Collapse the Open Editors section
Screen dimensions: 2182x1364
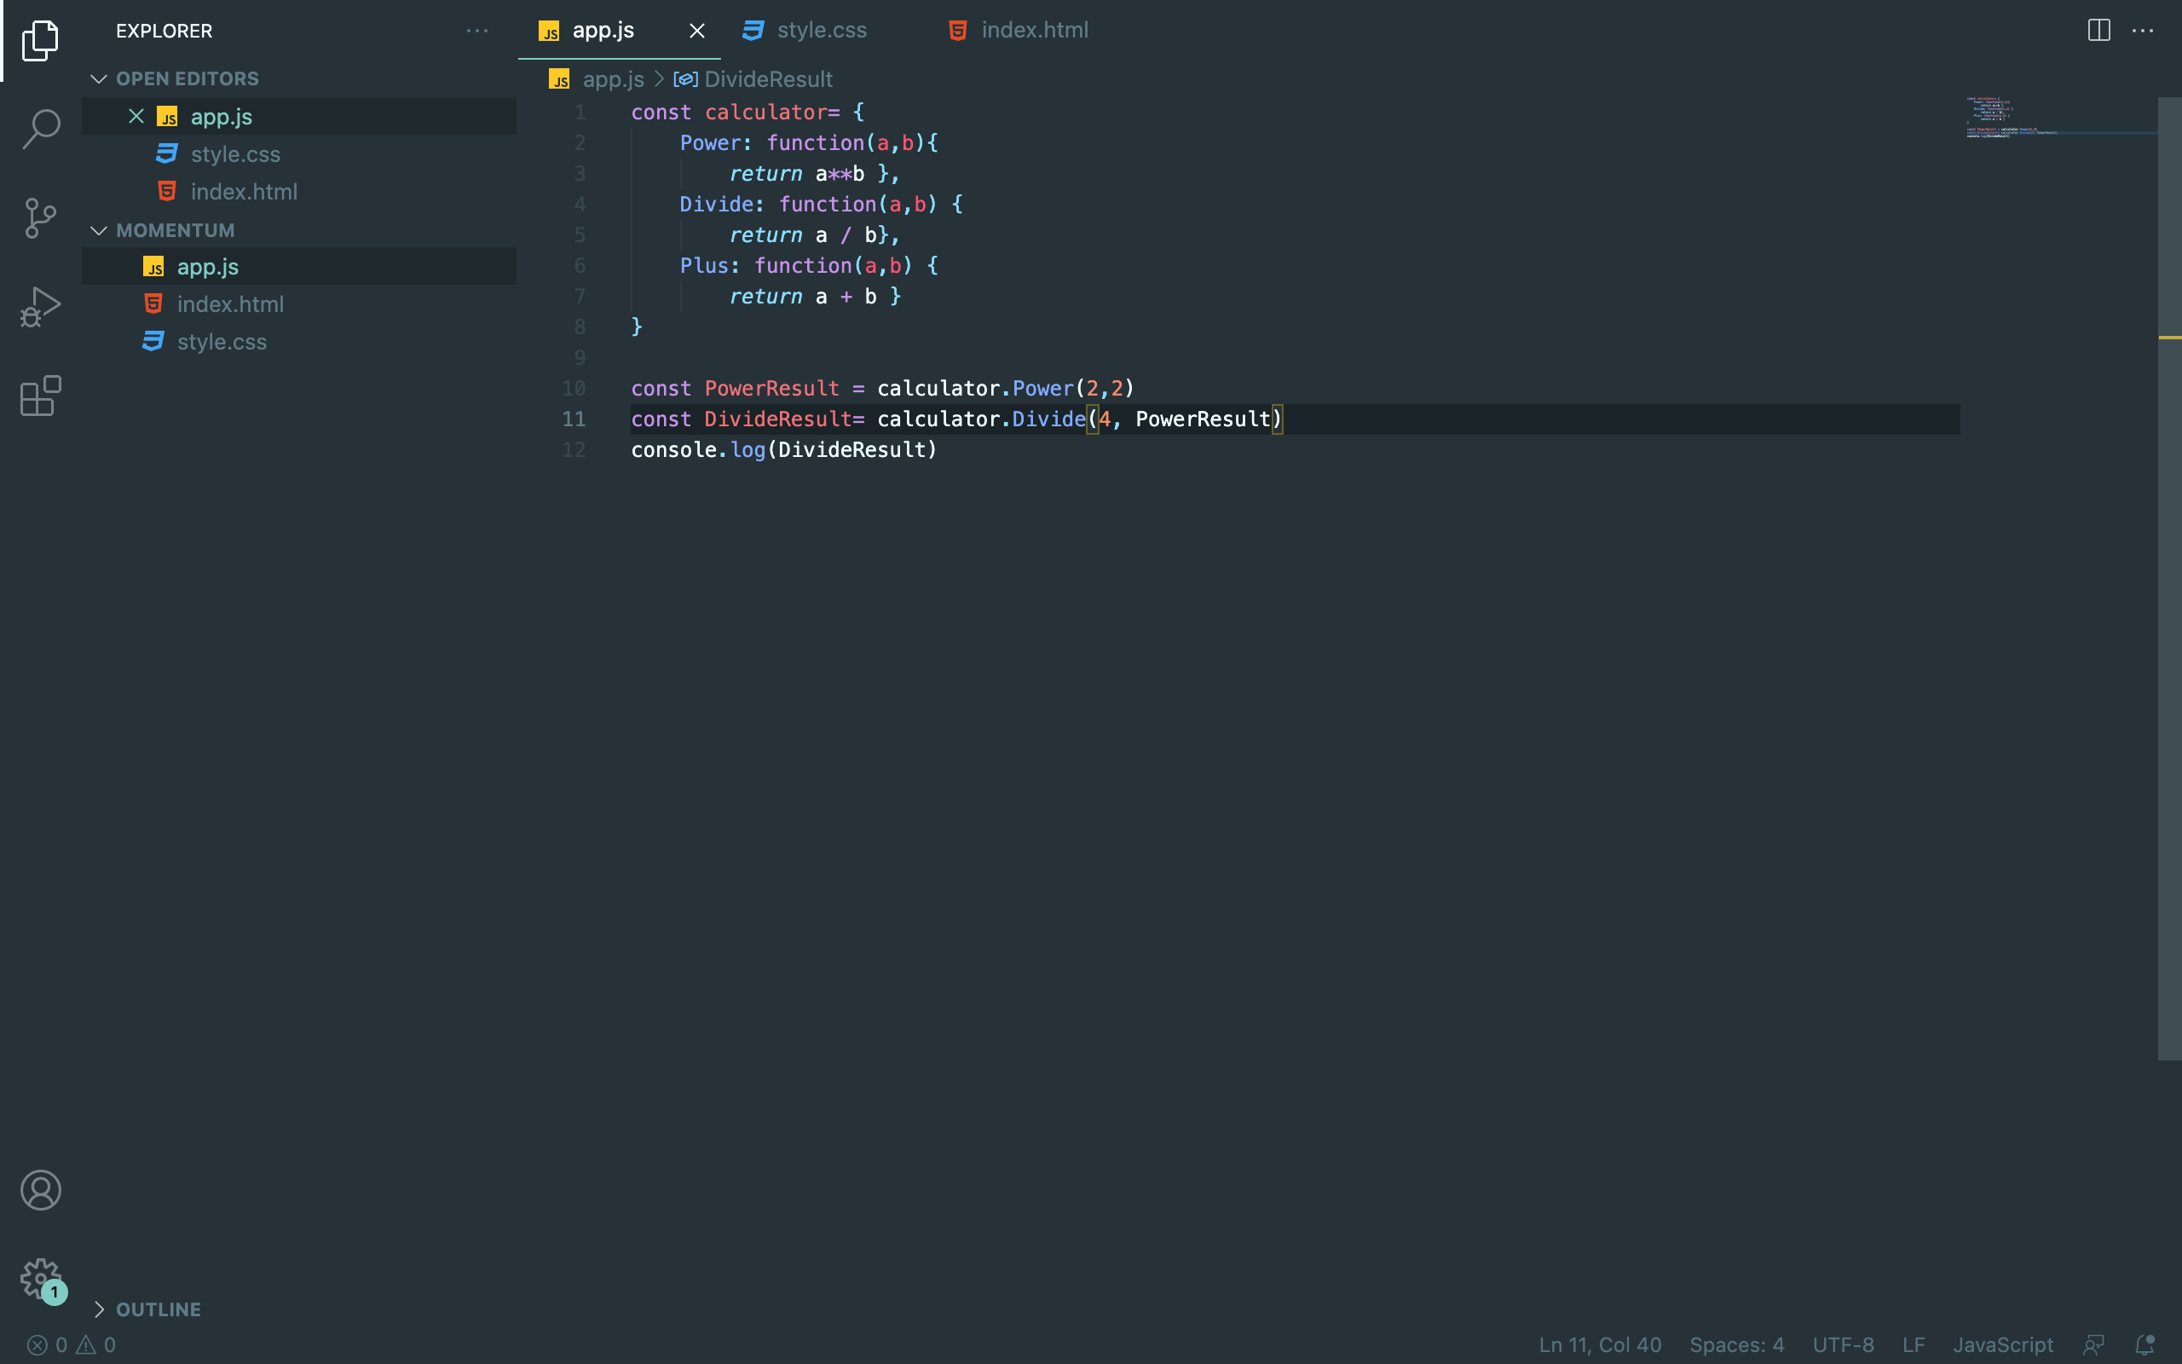pyautogui.click(x=99, y=79)
